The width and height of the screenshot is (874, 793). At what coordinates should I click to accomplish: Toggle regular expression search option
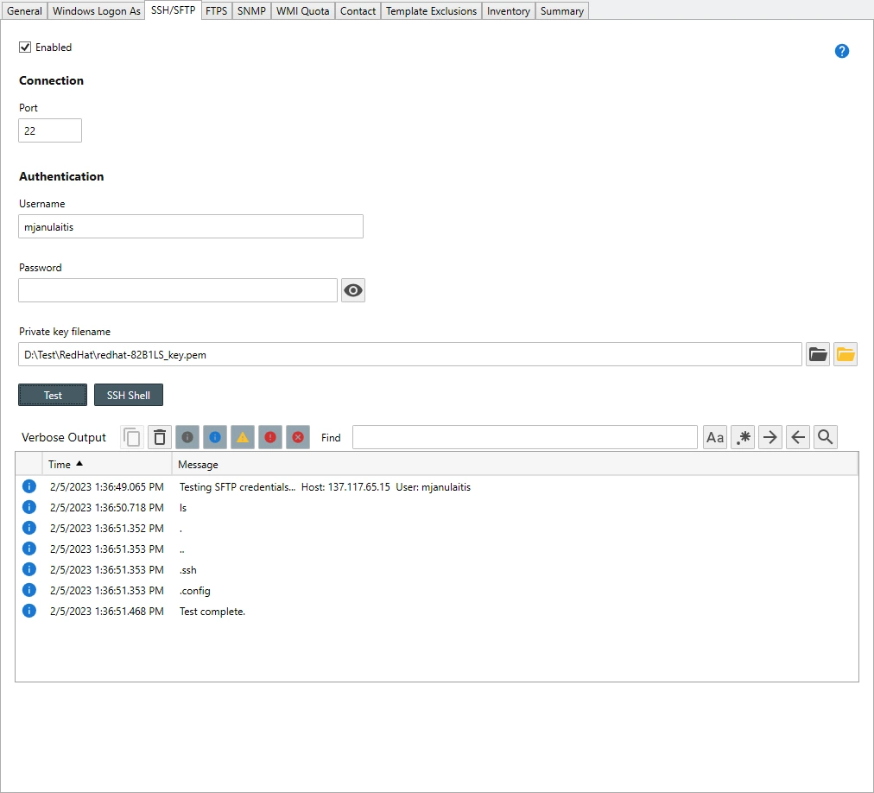point(743,438)
